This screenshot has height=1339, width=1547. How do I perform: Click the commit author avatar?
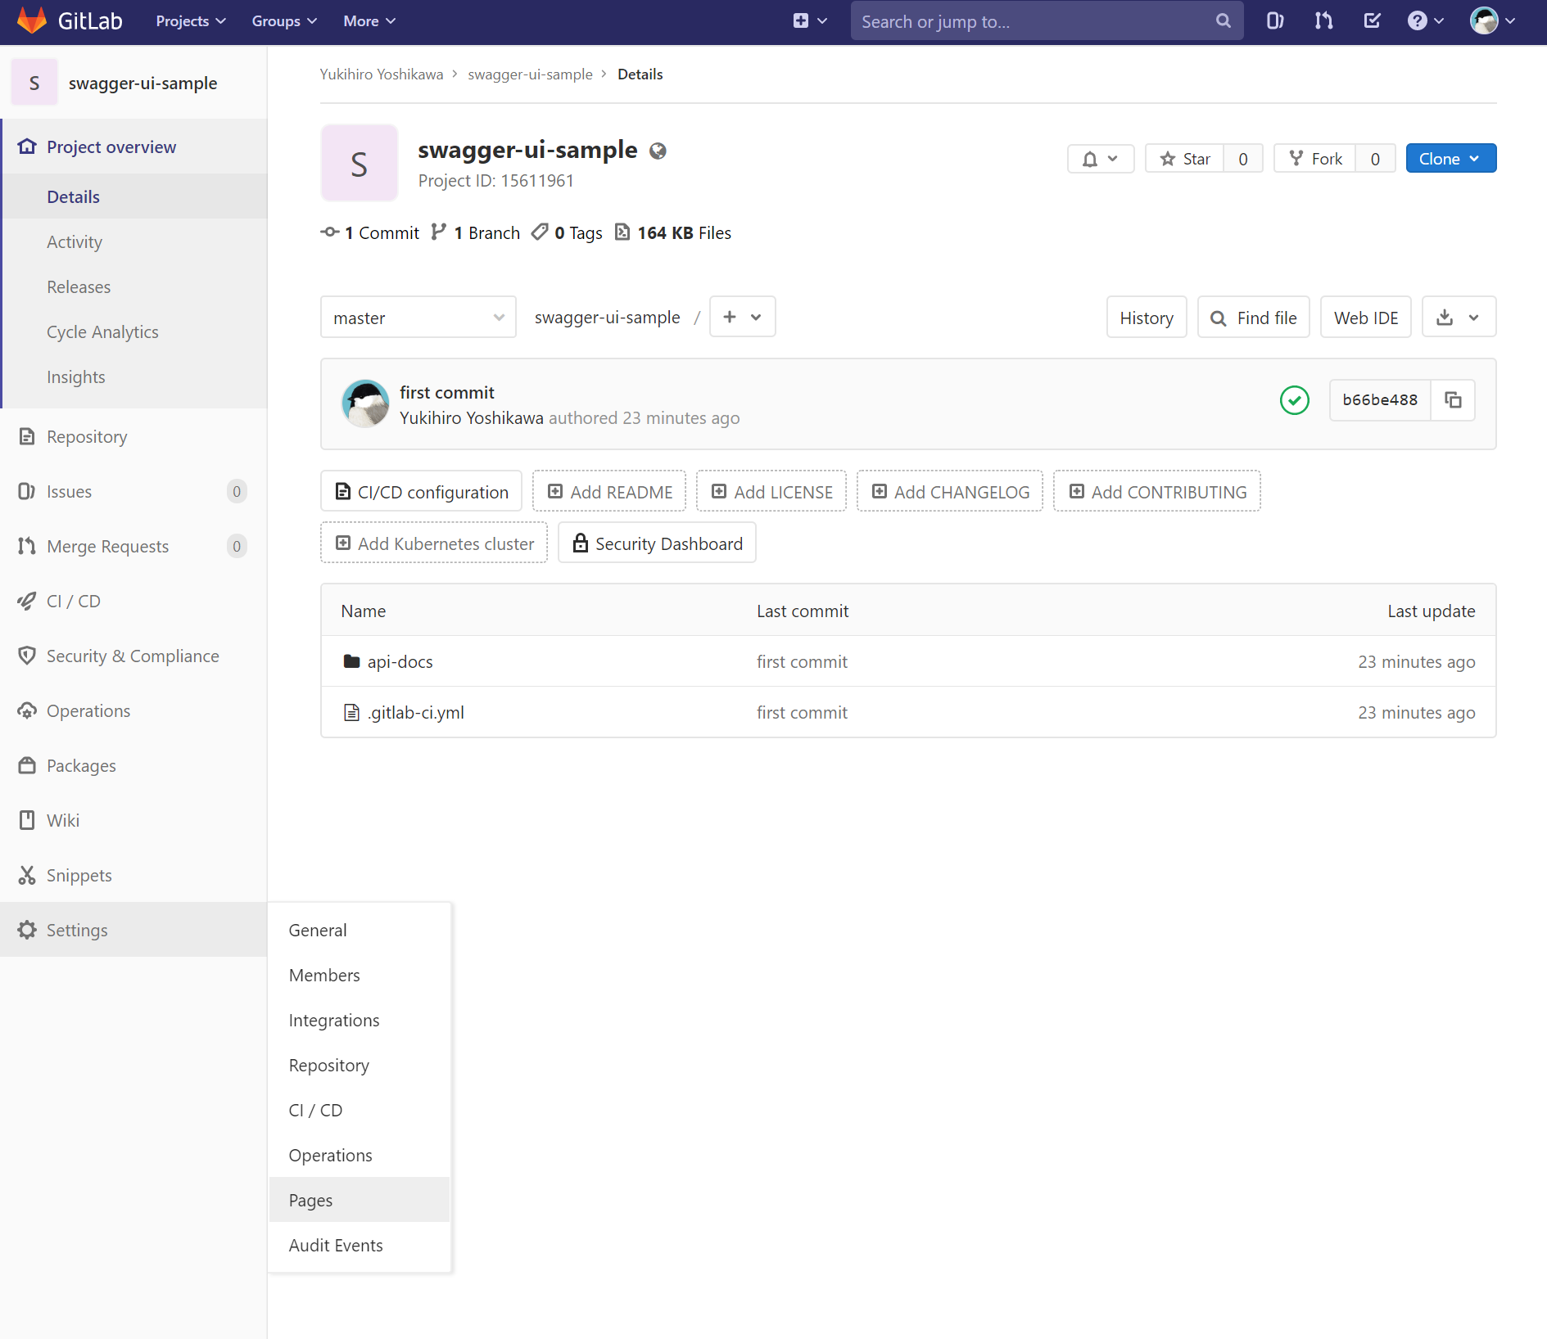pos(365,403)
